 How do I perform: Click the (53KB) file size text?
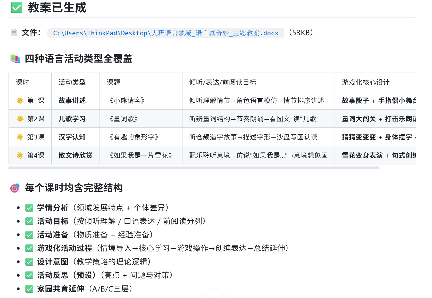click(x=301, y=33)
